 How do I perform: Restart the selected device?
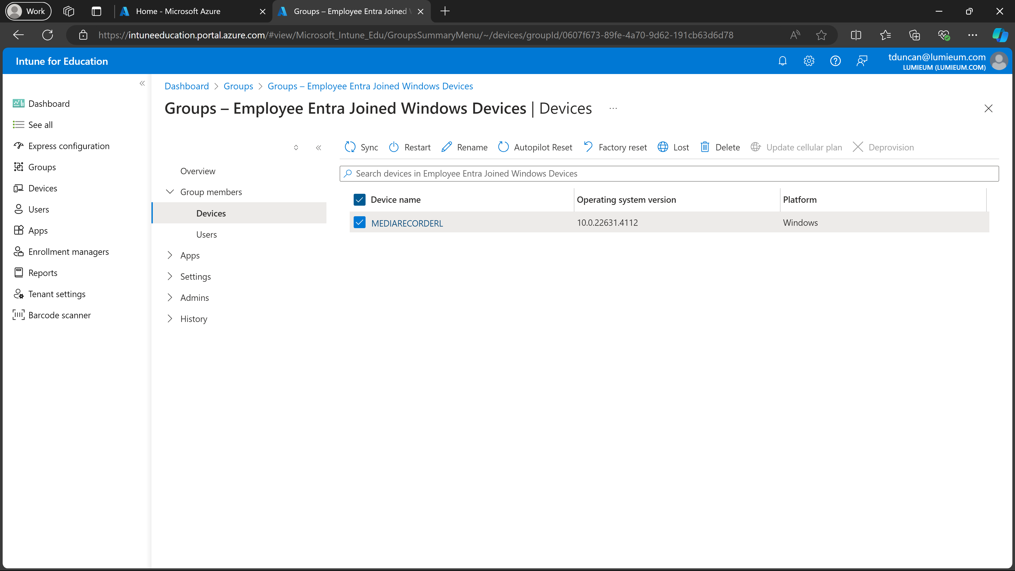(410, 148)
